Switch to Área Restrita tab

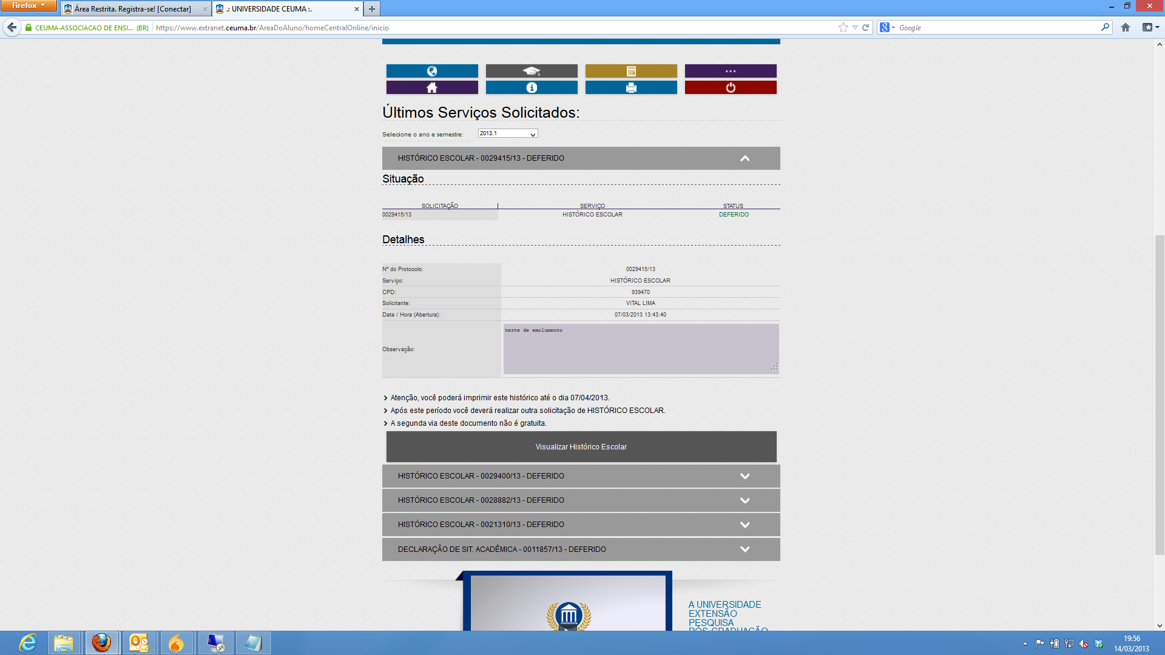133,9
